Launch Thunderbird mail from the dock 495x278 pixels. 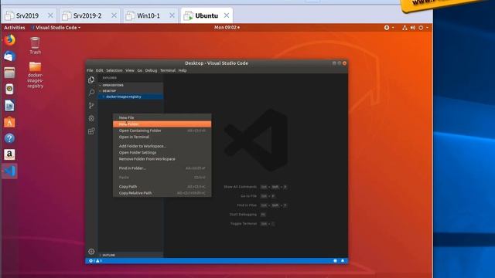(x=9, y=56)
